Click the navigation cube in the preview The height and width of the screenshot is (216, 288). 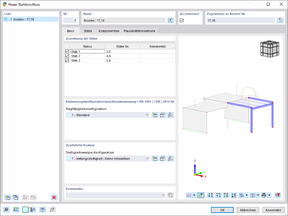tap(270, 49)
